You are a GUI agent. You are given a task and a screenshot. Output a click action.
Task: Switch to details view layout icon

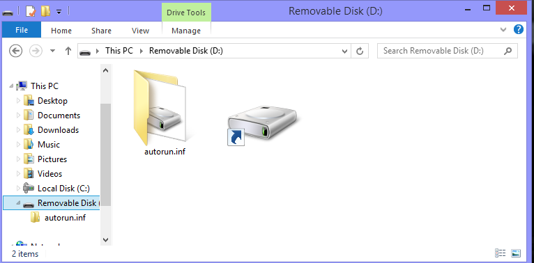coord(500,253)
